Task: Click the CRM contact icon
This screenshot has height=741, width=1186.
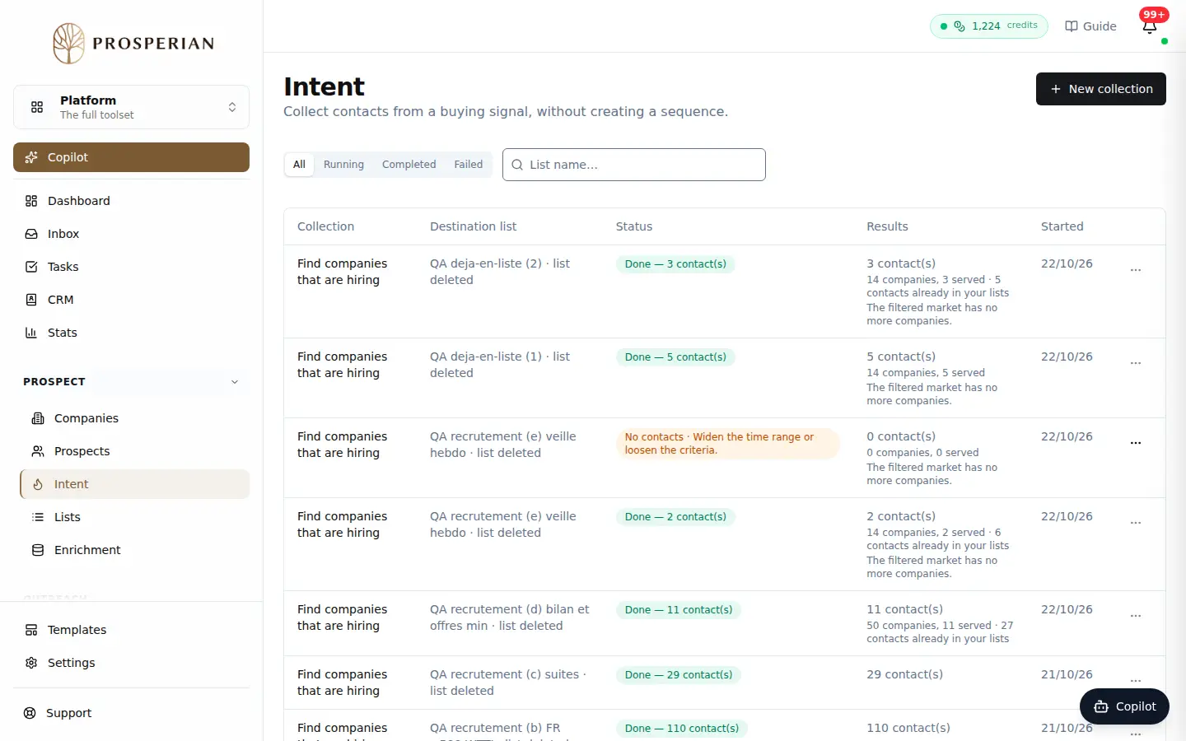Action: click(x=31, y=300)
